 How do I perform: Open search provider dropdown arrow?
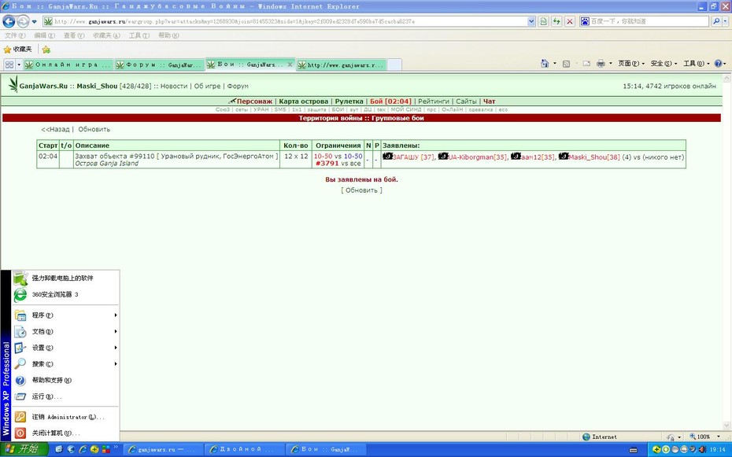click(x=726, y=21)
